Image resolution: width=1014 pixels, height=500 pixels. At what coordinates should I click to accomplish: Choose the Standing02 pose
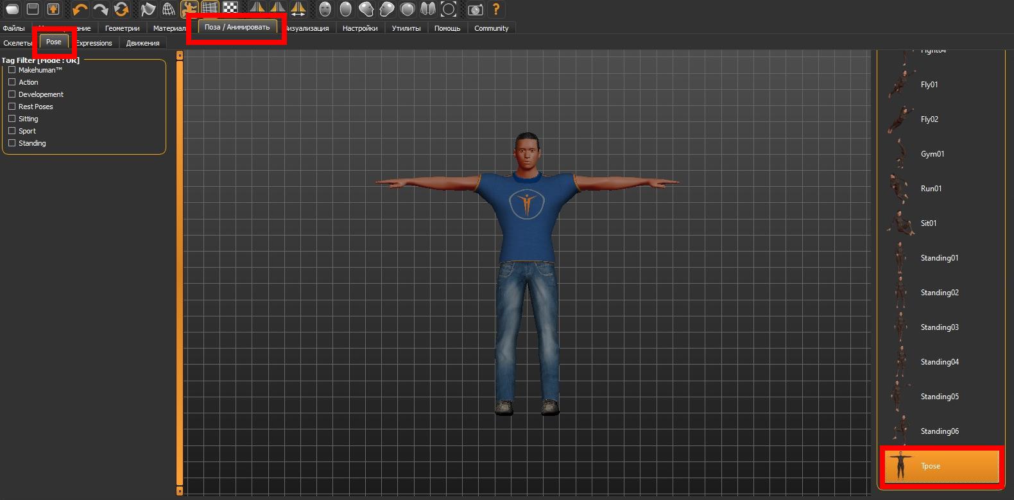[x=940, y=293]
